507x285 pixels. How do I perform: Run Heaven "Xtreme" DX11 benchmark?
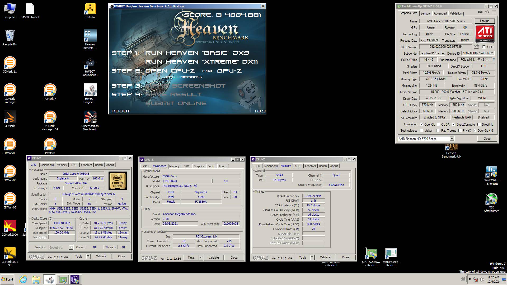click(x=201, y=62)
